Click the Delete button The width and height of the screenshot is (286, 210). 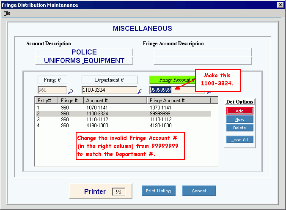(239, 128)
